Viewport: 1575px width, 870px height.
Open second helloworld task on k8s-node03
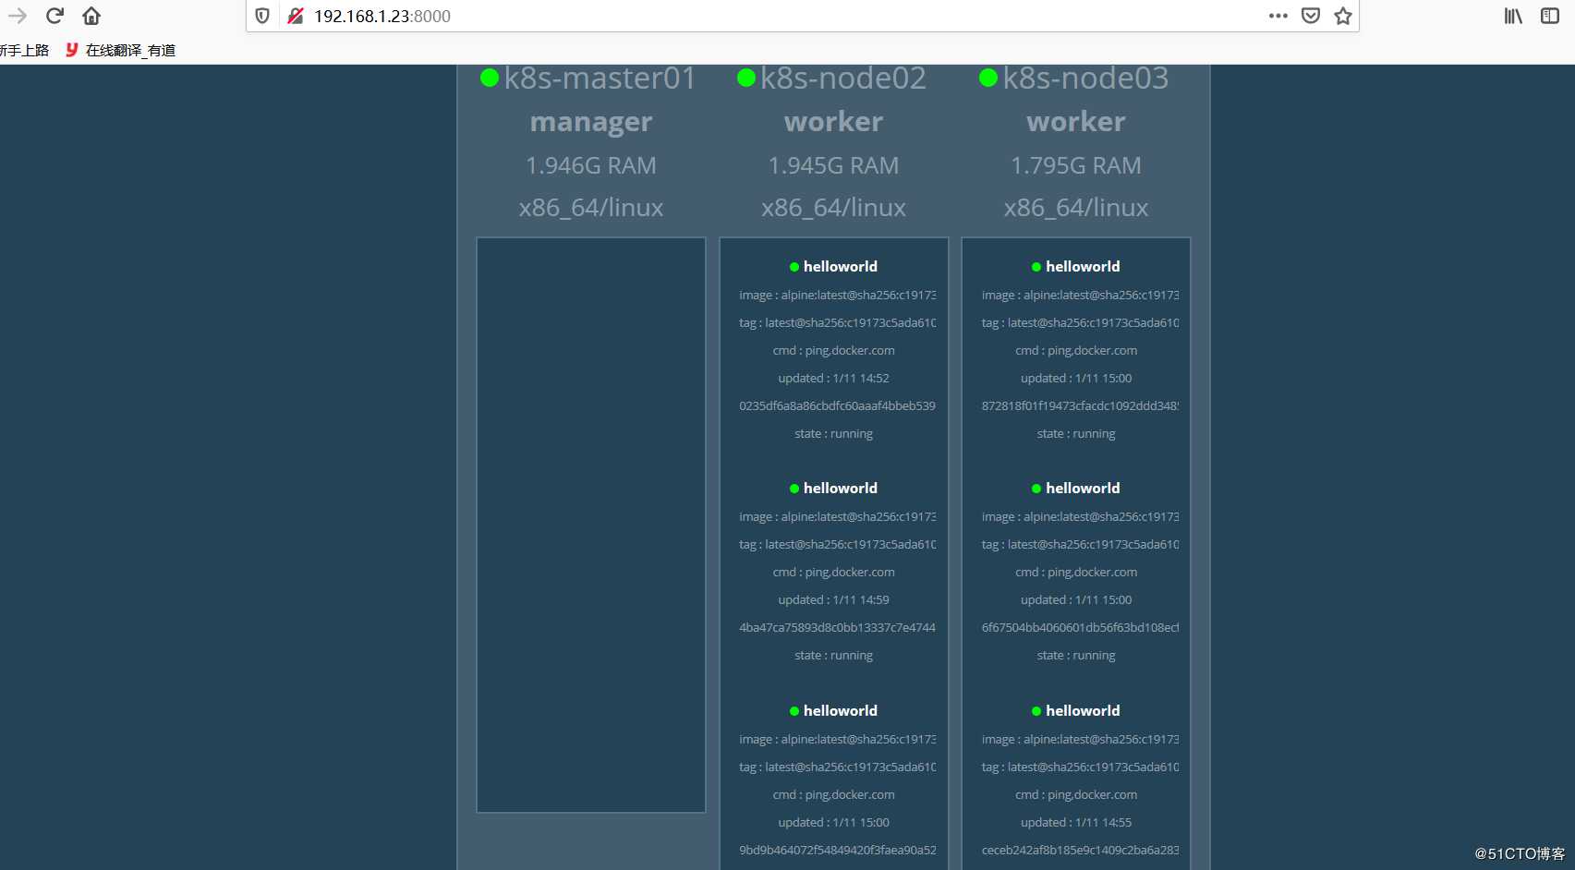1083,489
